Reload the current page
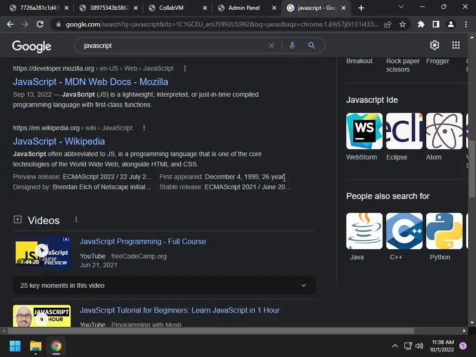This screenshot has height=357, width=476. [x=40, y=24]
